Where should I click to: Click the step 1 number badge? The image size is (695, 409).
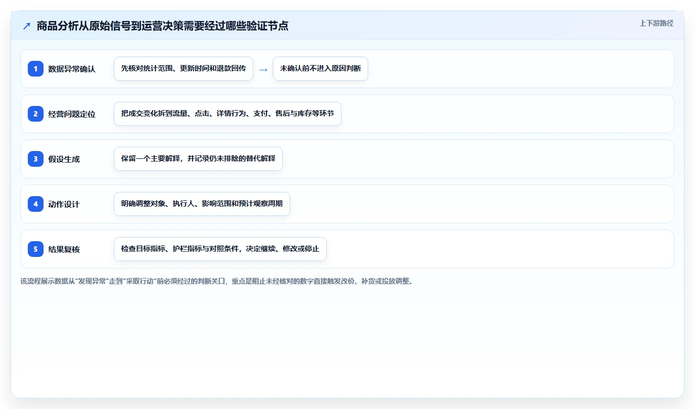(36, 68)
